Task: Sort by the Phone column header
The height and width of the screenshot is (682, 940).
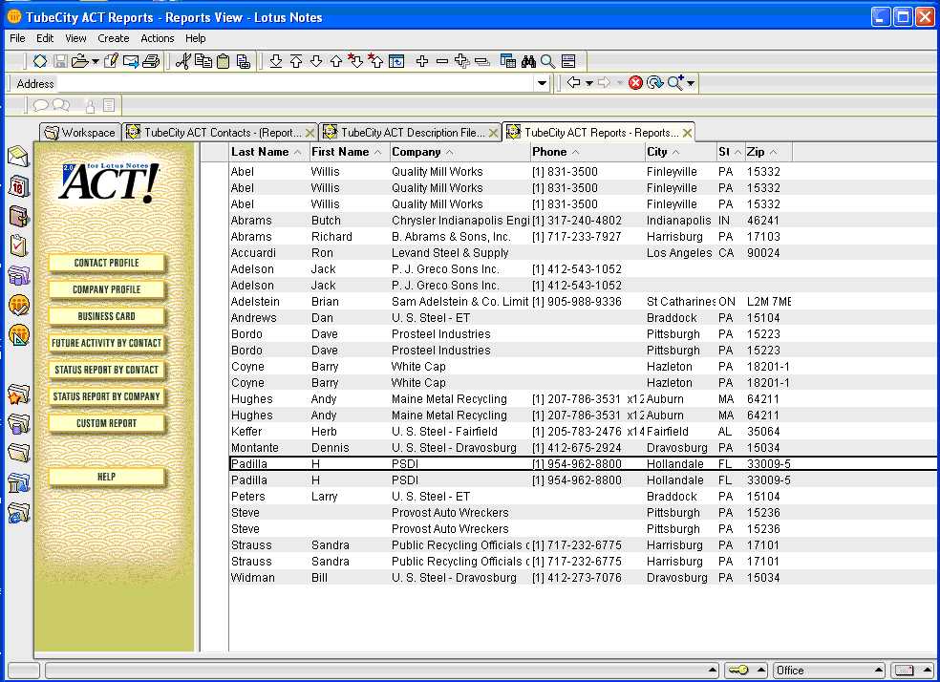Action: click(587, 152)
